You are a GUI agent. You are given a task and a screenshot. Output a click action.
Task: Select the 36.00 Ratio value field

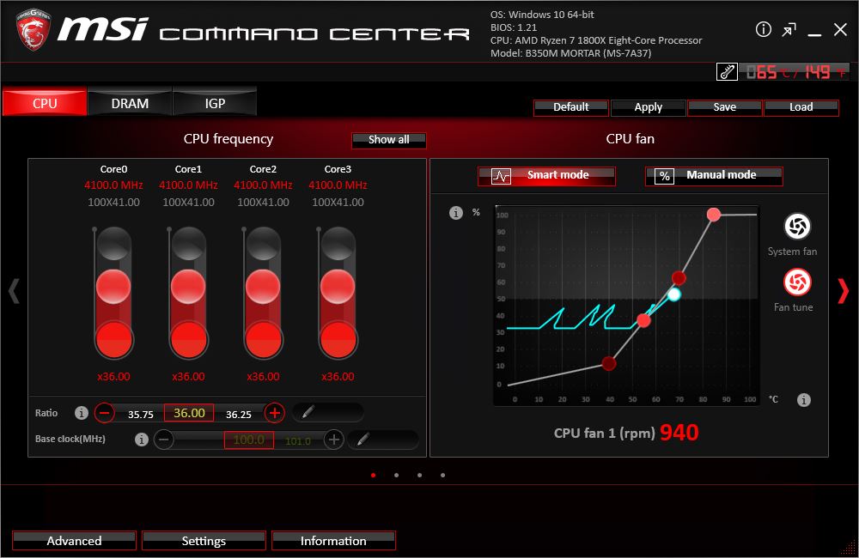click(x=189, y=413)
